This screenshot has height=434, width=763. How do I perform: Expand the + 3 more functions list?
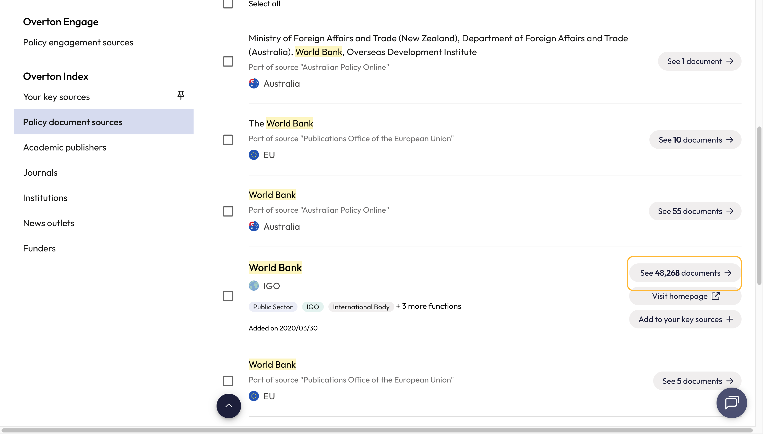pyautogui.click(x=428, y=306)
